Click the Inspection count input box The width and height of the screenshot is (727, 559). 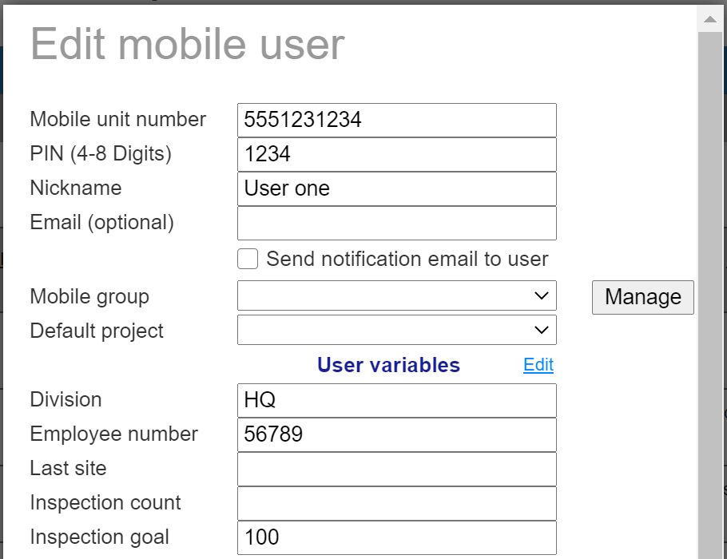(x=397, y=503)
